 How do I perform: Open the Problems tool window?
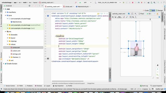click(29, 86)
